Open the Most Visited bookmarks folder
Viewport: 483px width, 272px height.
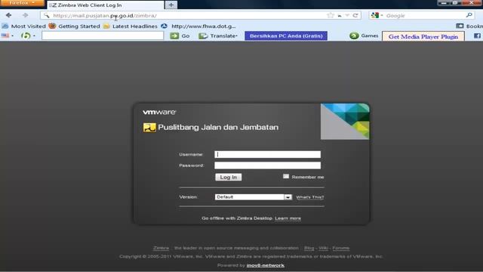click(24, 26)
